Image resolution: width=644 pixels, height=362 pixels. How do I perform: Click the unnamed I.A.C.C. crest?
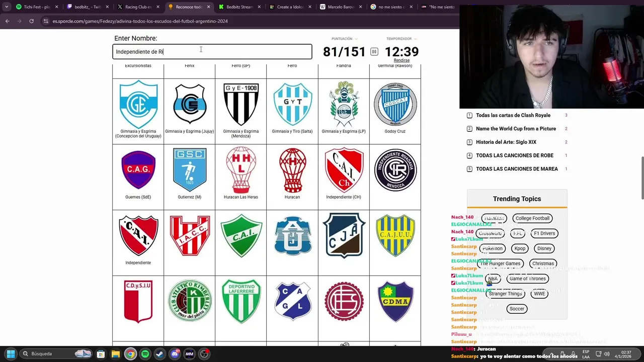pos(190,235)
